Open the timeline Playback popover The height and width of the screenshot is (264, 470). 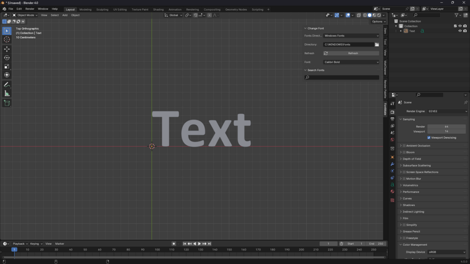20,244
